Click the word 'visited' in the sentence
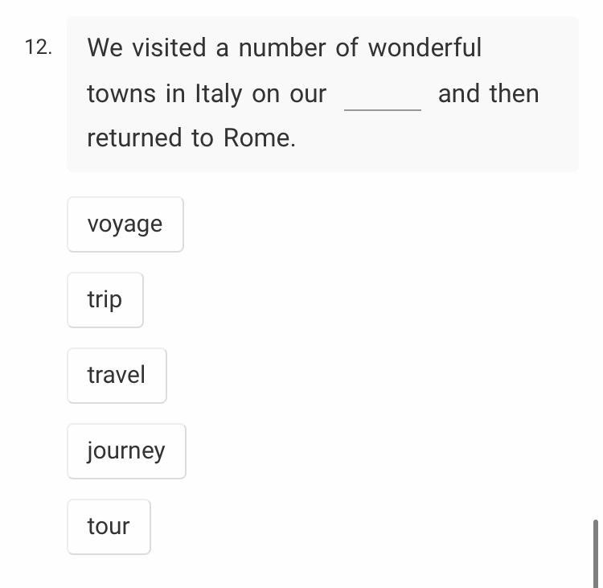Image resolution: width=603 pixels, height=588 pixels. [x=169, y=47]
